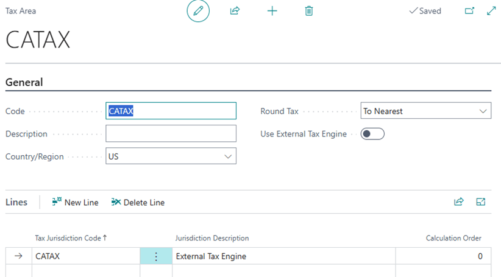This screenshot has width=501, height=277.
Task: Click share icon in Lines section
Action: point(458,202)
